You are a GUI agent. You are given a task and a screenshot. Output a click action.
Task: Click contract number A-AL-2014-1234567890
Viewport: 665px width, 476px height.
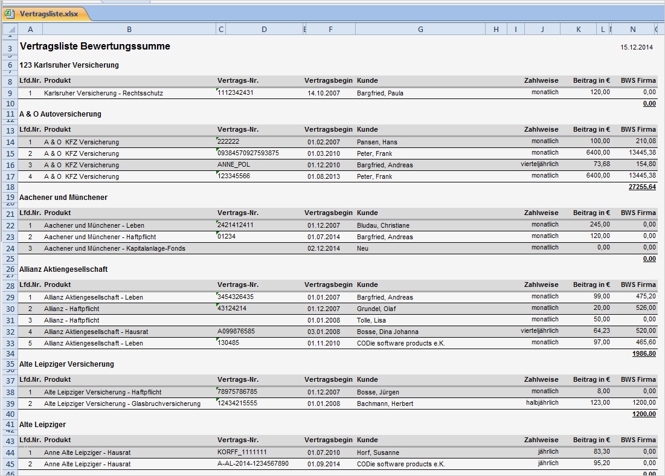252,464
